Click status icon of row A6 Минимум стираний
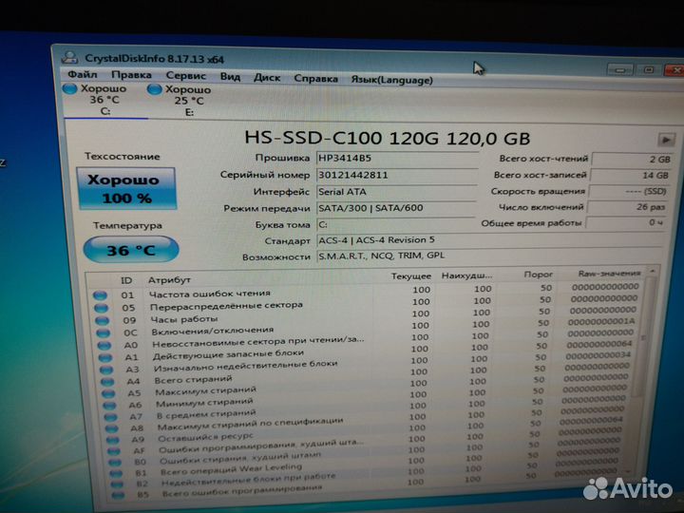The width and height of the screenshot is (684, 513). (109, 406)
